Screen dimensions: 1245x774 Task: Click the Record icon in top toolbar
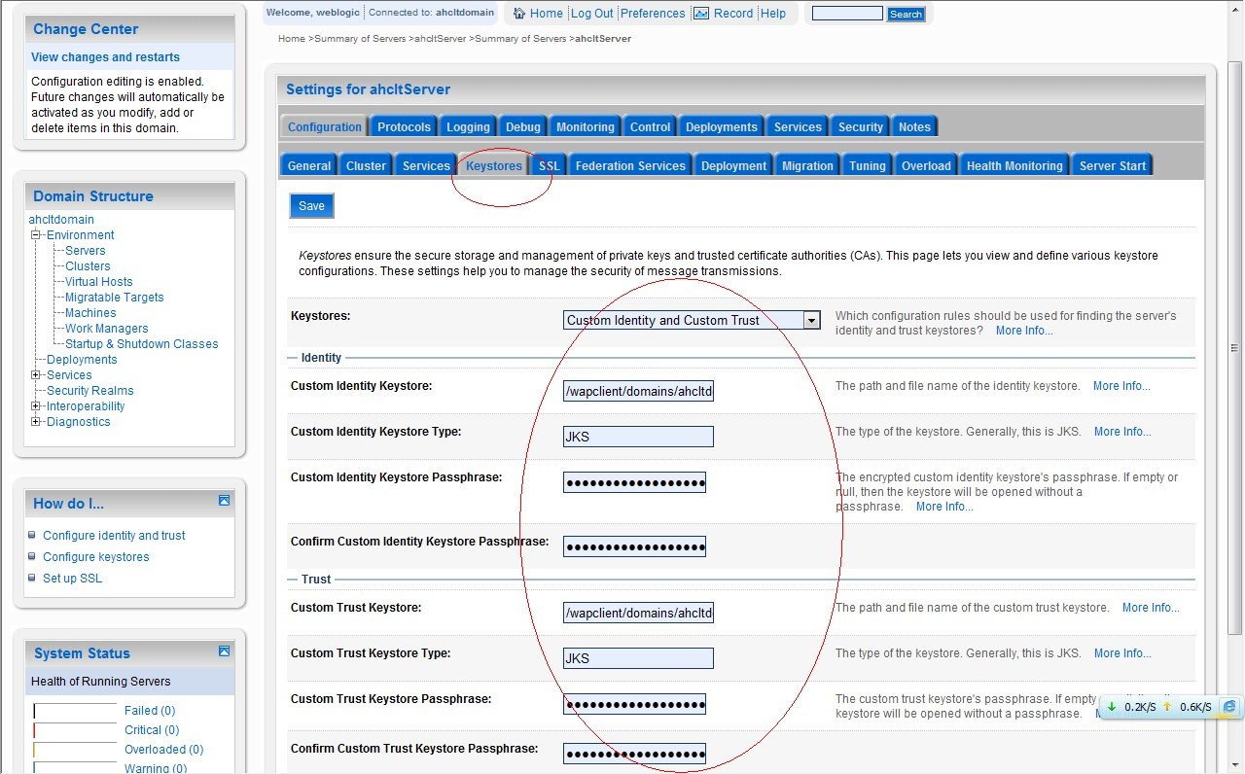click(x=701, y=14)
